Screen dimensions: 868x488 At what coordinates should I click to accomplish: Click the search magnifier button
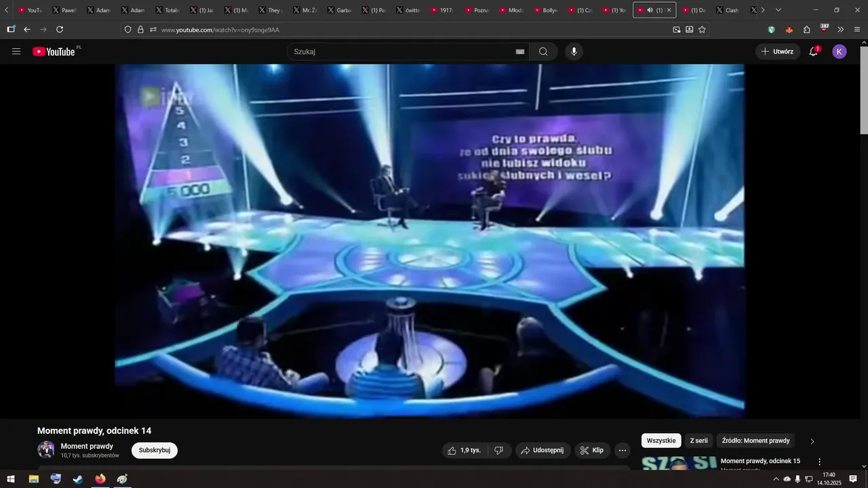point(543,52)
